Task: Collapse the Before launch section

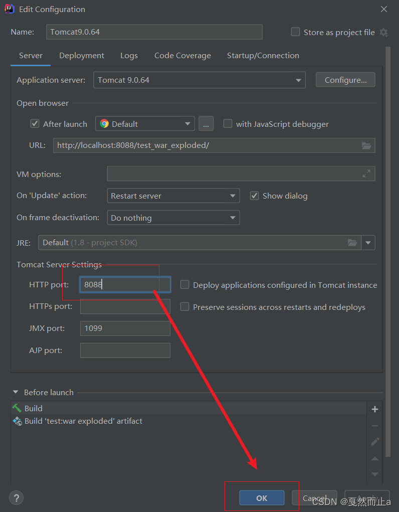Action: click(x=15, y=392)
